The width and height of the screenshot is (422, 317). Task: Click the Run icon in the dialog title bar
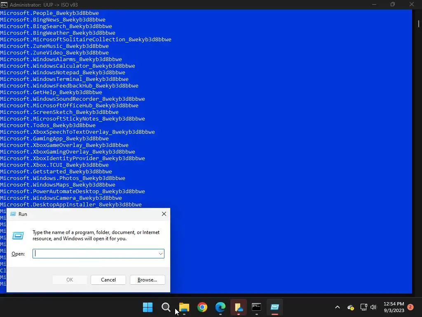[x=13, y=214]
